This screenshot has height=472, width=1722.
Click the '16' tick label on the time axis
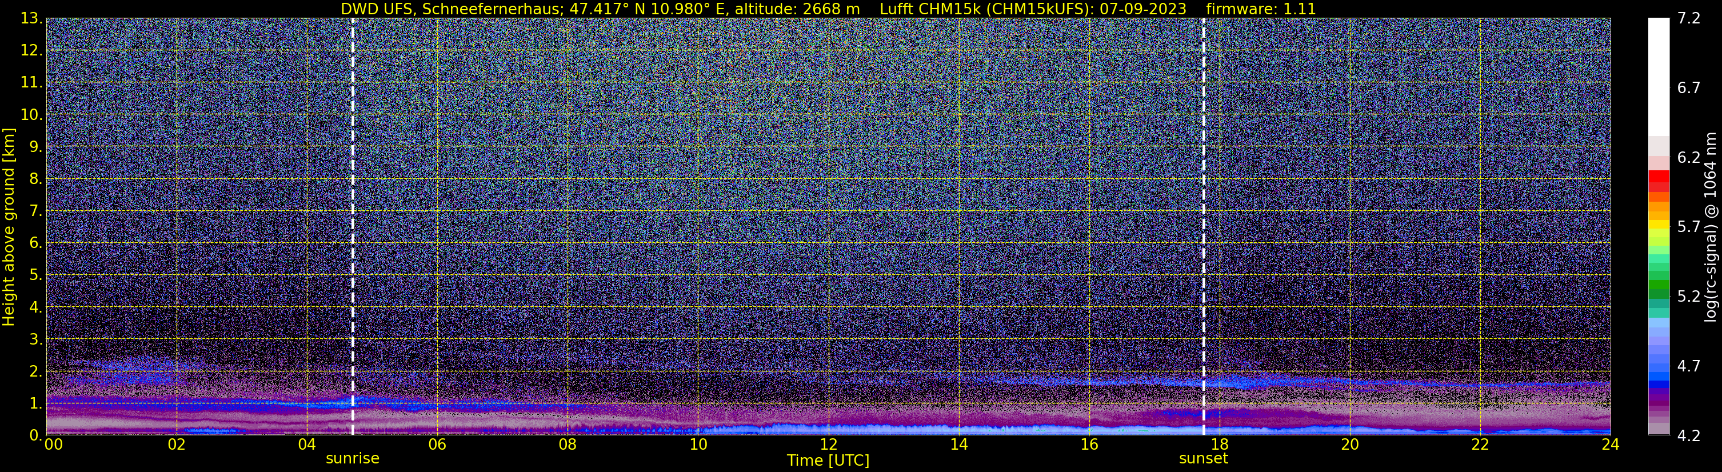[1089, 445]
